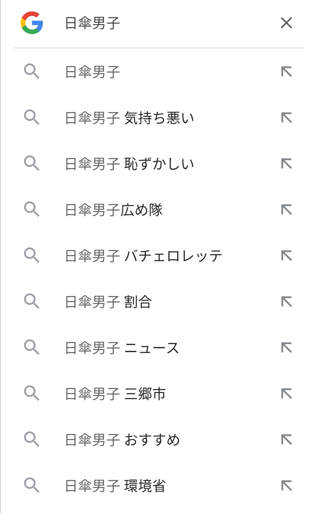Clear the search text with X
318x513 pixels.
click(x=286, y=23)
